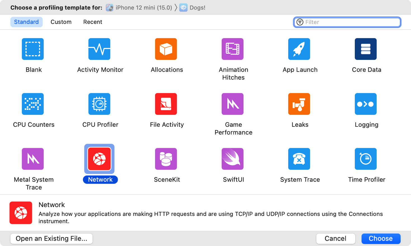Pick the System Trace phone icon
The image size is (411, 246).
coord(299,159)
